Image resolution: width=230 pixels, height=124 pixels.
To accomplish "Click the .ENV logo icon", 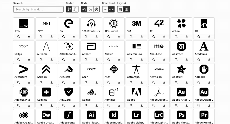I will click(x=24, y=23).
